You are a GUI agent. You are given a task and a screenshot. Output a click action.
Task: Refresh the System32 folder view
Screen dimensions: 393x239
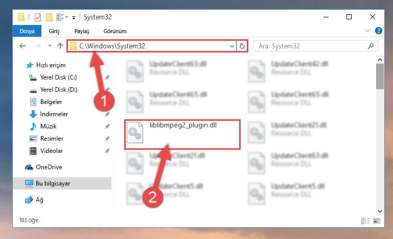click(242, 46)
